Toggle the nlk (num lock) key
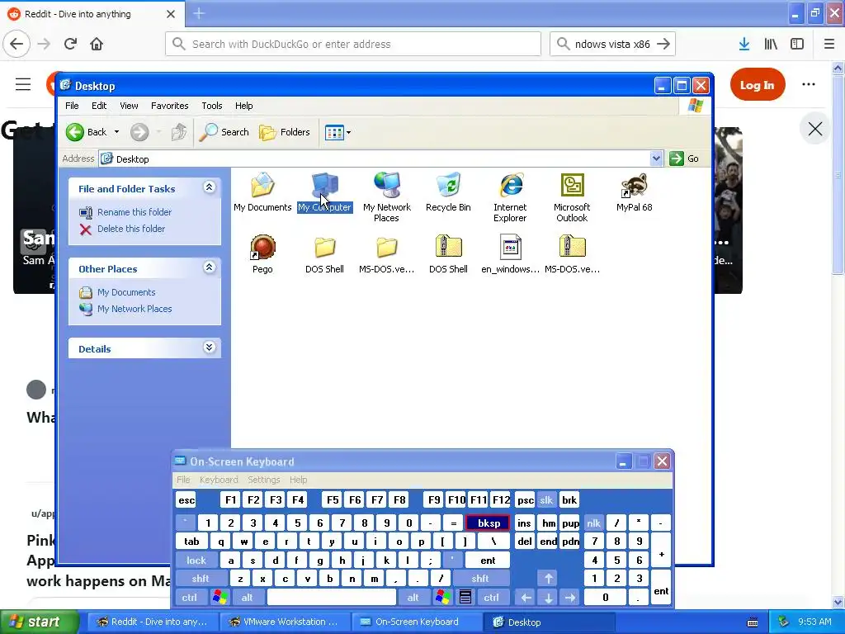Screen dimensions: 845x634 [x=593, y=523]
